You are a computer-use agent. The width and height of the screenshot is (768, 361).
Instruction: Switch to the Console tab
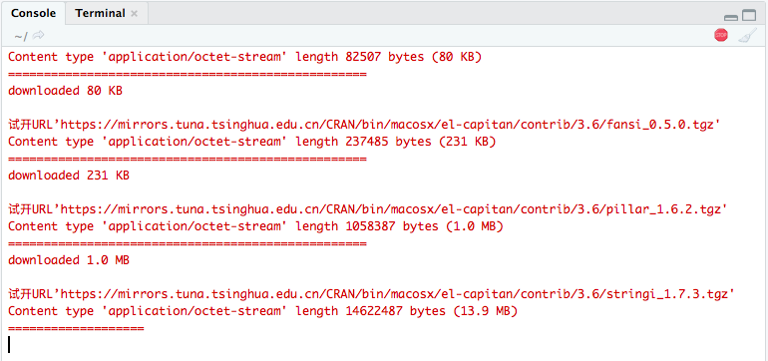tap(33, 14)
